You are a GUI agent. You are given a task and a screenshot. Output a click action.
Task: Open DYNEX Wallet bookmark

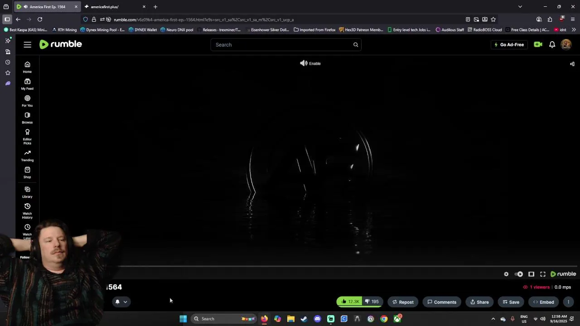pyautogui.click(x=143, y=30)
